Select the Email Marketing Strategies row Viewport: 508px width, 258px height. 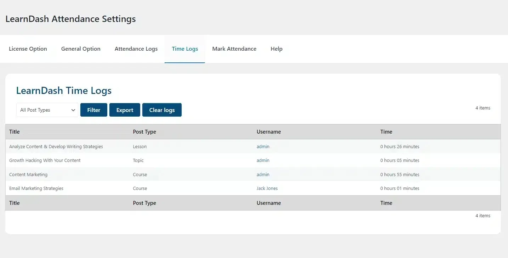coord(36,188)
